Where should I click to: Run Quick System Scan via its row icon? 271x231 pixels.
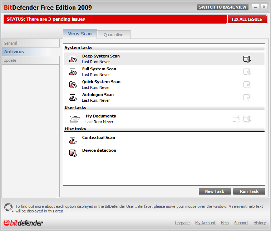click(x=247, y=85)
